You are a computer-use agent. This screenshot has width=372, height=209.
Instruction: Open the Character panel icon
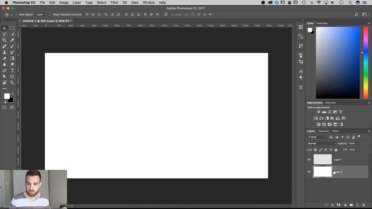(301, 71)
